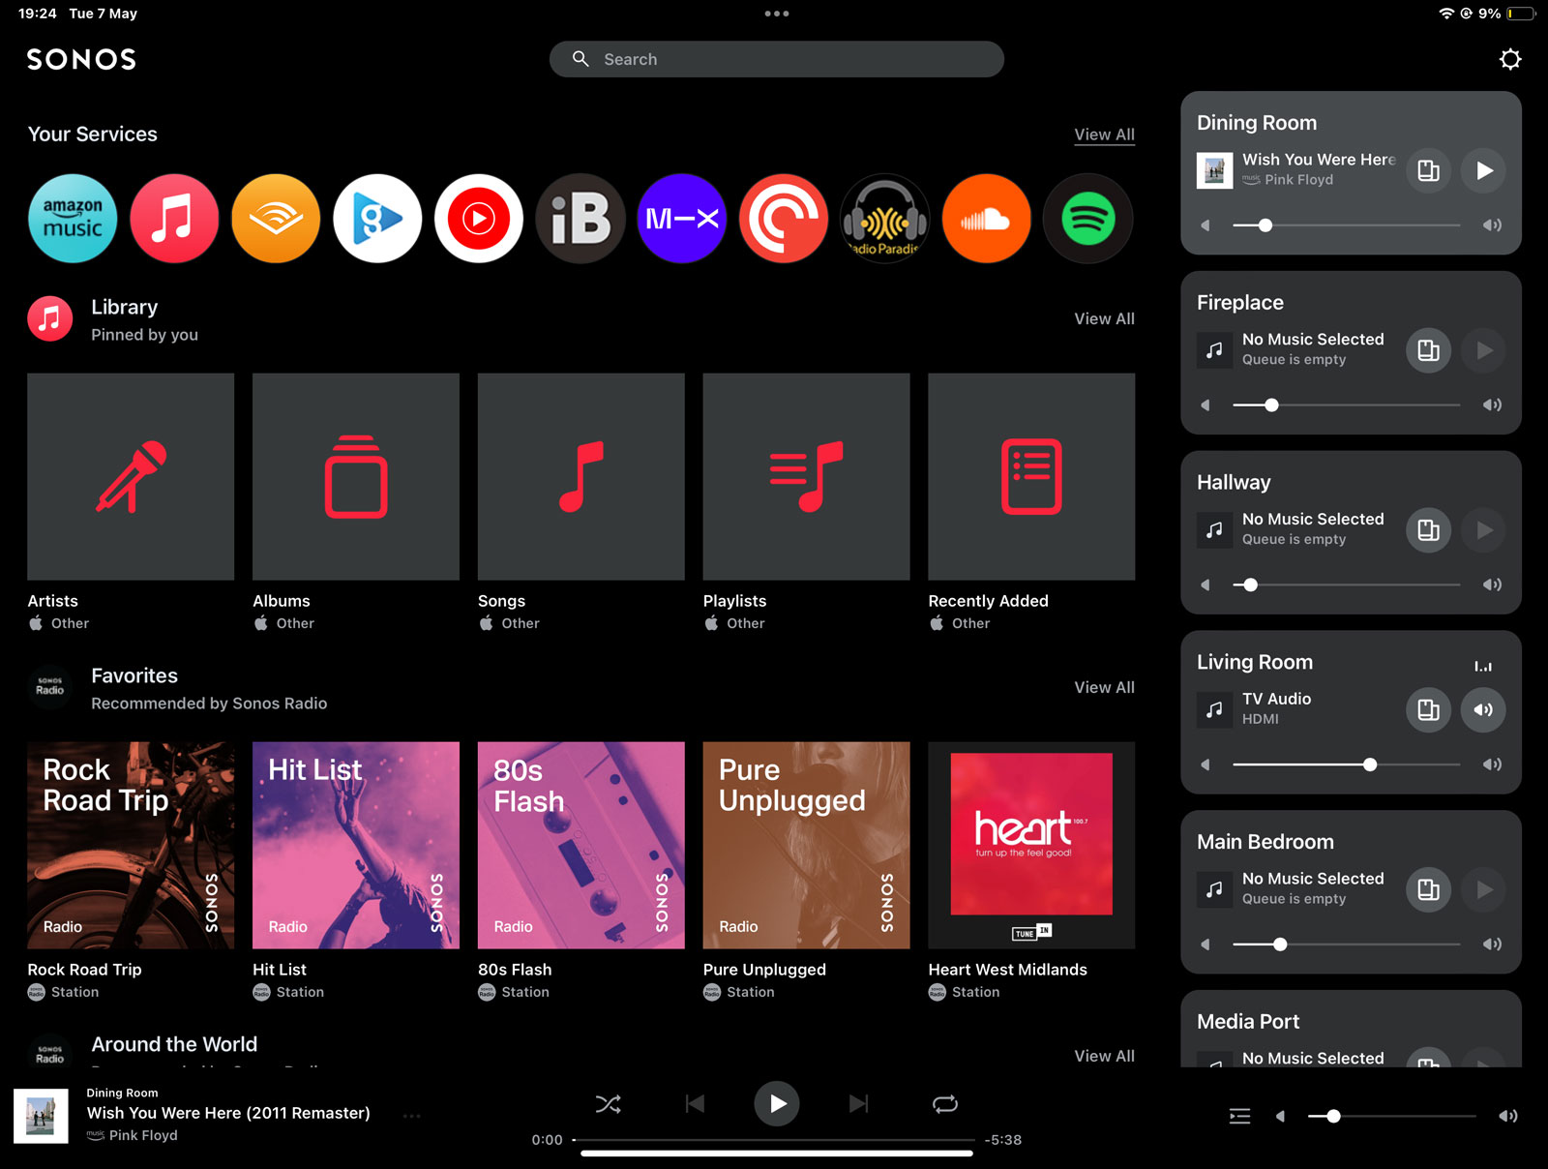Open the Recently Added tile
Image resolution: width=1548 pixels, height=1169 pixels.
click(x=1031, y=477)
